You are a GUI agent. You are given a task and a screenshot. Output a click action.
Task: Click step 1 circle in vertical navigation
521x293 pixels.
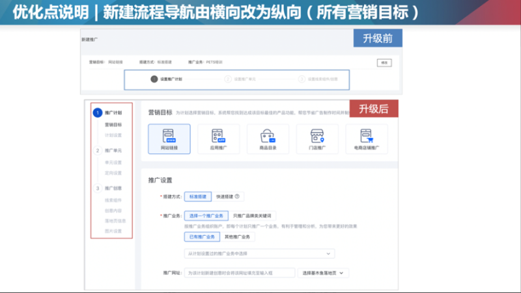point(97,112)
